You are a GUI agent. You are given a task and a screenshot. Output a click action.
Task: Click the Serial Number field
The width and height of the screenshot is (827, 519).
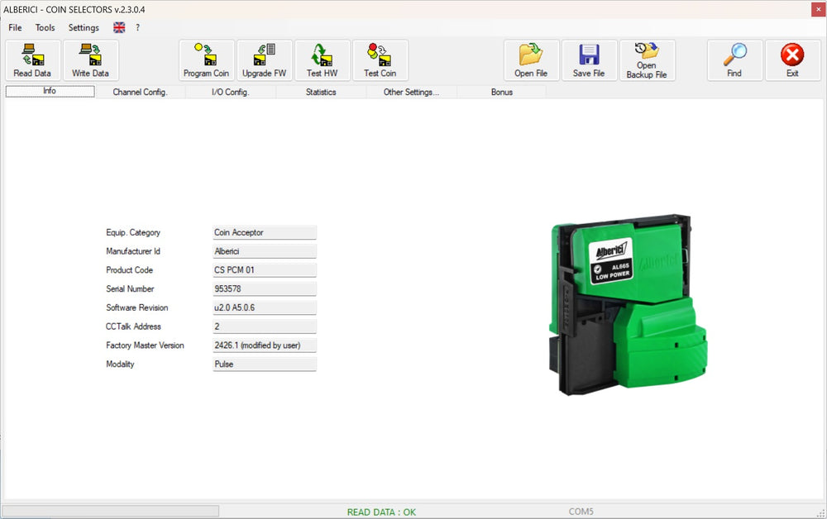[x=264, y=289]
